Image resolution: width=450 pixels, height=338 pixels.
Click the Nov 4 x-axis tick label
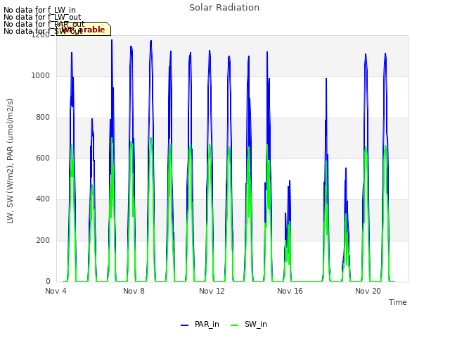click(x=56, y=291)
